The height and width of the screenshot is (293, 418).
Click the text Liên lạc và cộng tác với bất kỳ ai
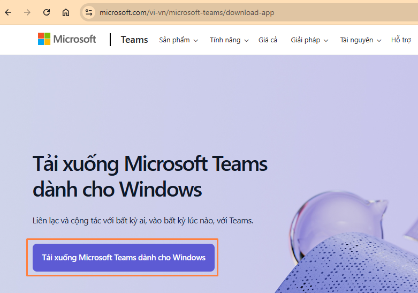(x=89, y=221)
